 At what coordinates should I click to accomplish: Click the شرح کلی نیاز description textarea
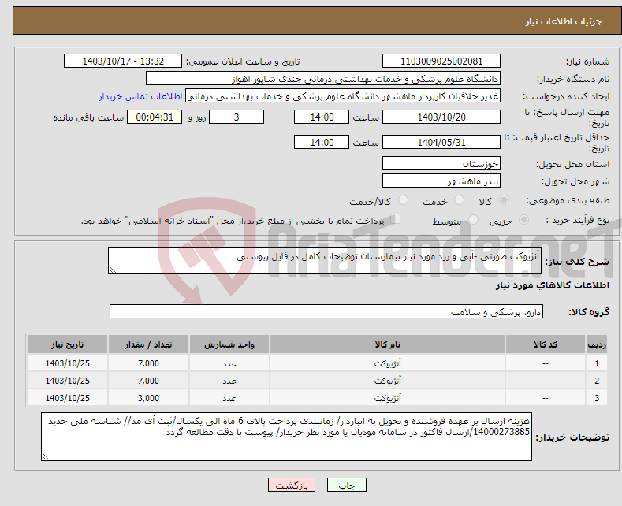click(x=325, y=261)
